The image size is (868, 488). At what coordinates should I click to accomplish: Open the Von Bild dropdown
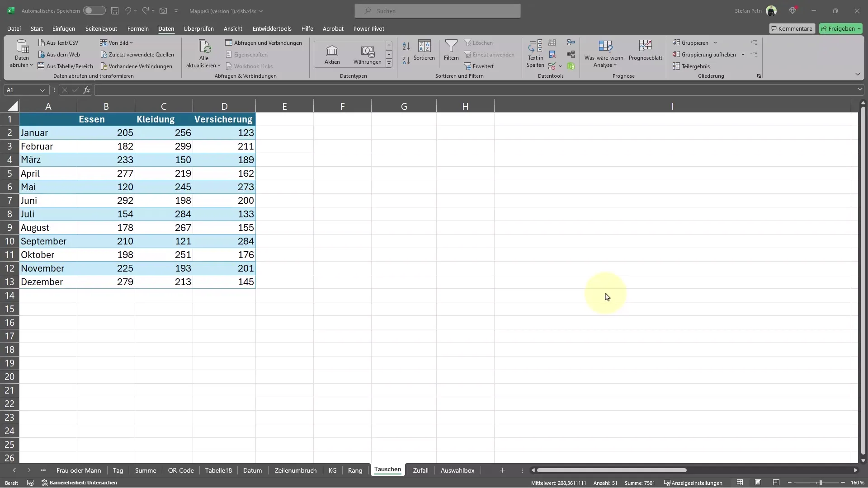[x=117, y=42]
